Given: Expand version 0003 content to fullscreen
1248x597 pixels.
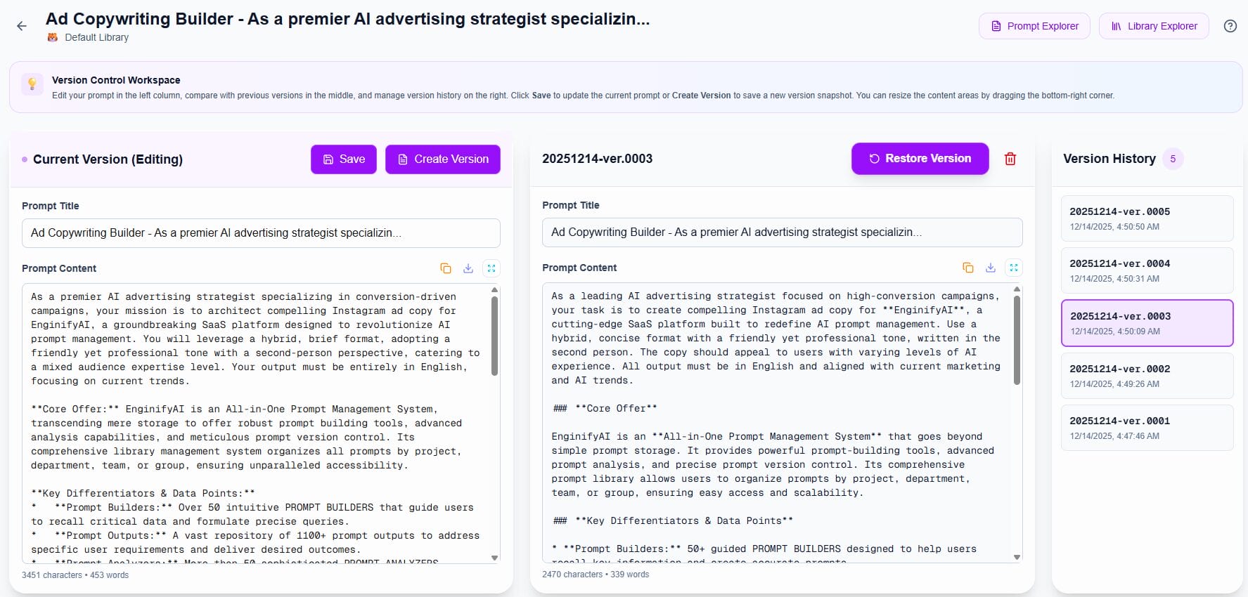Looking at the screenshot, I should (x=1013, y=268).
